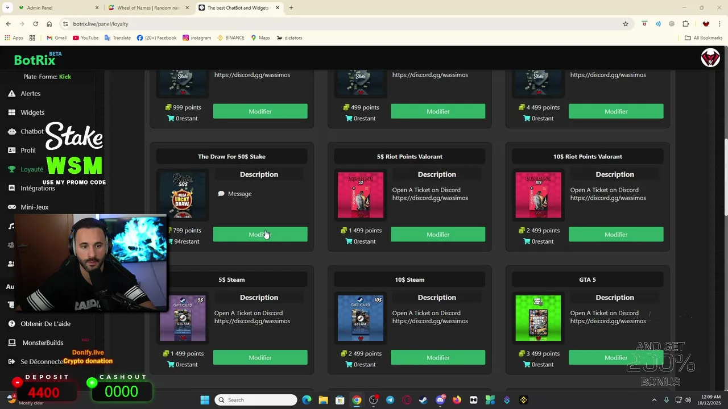728x409 pixels.
Task: Open Steam from the taskbar
Action: pyautogui.click(x=423, y=400)
